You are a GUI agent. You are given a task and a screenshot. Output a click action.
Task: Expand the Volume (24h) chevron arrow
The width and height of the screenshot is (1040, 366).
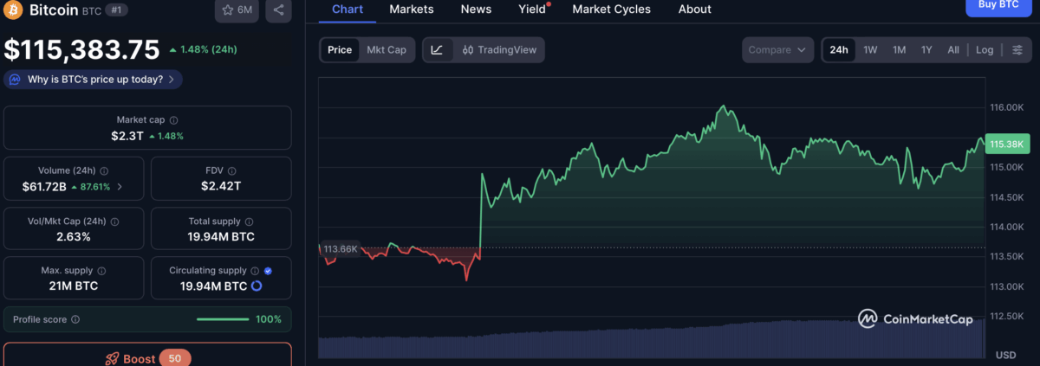pos(120,186)
